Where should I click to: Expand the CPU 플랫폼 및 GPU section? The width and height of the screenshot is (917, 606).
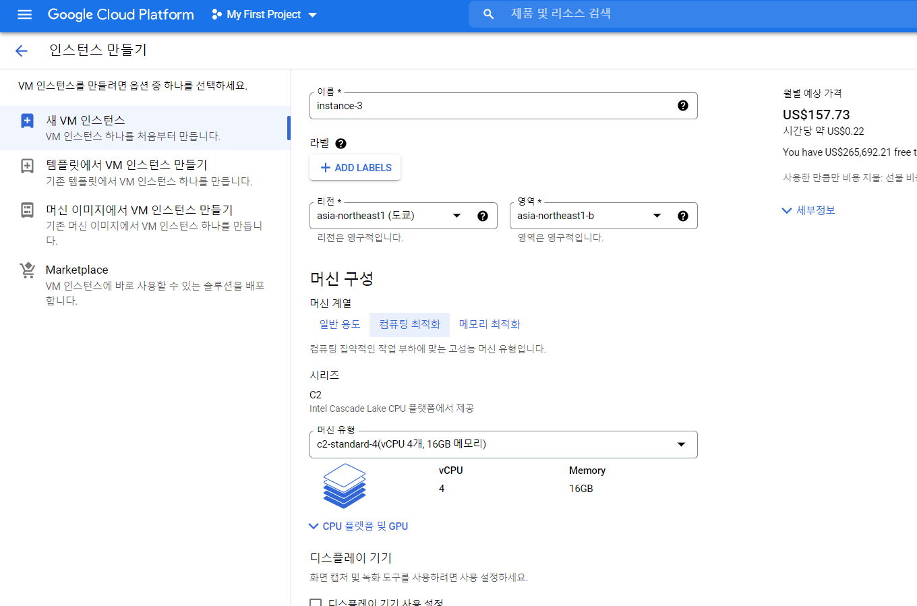pyautogui.click(x=358, y=526)
